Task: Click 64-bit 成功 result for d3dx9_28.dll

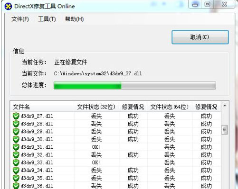Action: [206, 124]
